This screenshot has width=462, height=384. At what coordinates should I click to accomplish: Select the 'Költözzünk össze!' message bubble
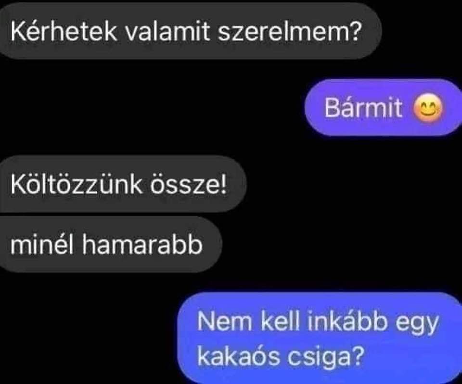[122, 184]
